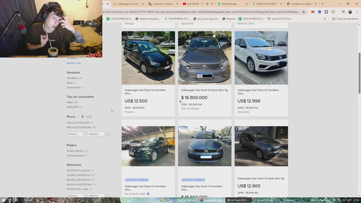Viewport: 361px width, 203px height.
Task: Click the price filter apply arrow button
Action: [108, 134]
